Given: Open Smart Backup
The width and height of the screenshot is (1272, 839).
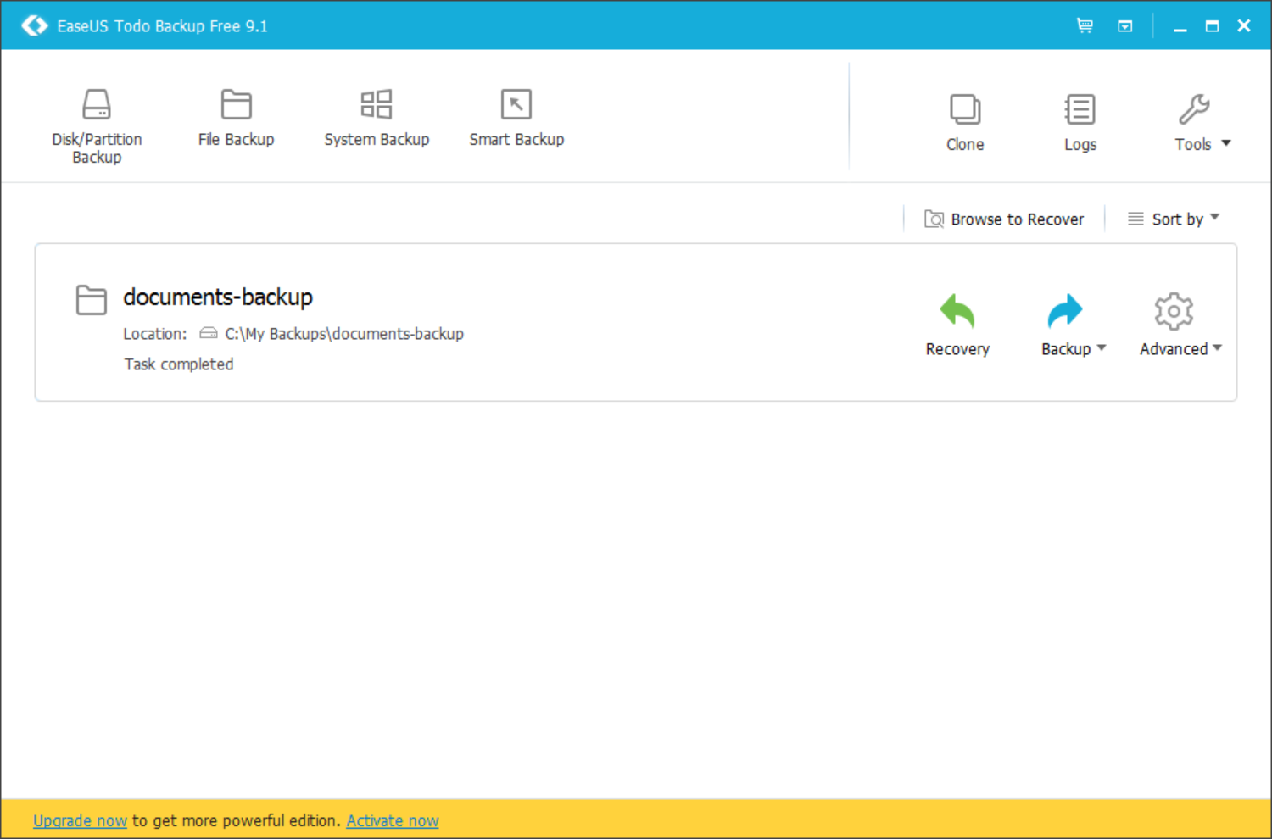Looking at the screenshot, I should (516, 118).
